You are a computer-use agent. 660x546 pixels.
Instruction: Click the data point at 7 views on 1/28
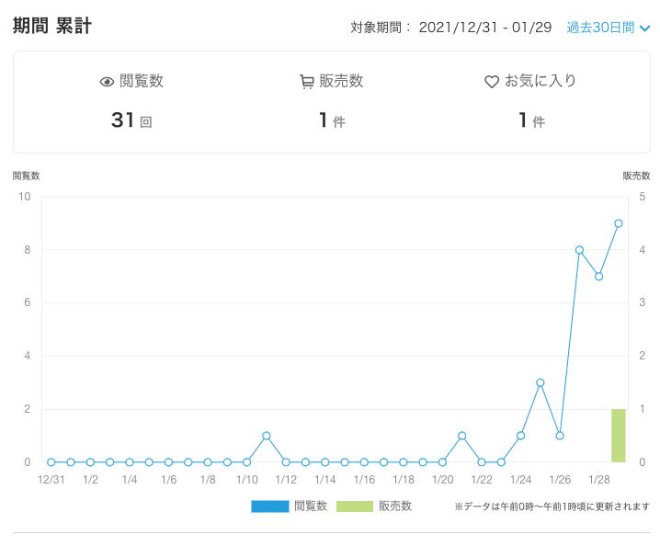coord(599,277)
